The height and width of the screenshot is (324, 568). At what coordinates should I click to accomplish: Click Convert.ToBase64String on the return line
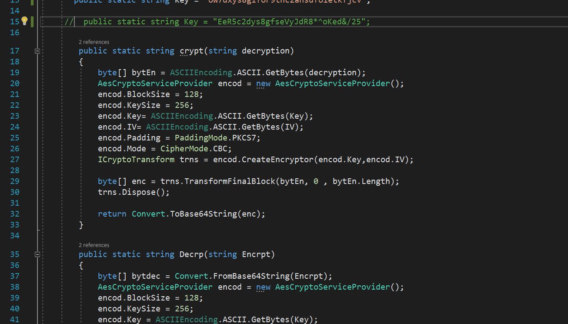198,214
